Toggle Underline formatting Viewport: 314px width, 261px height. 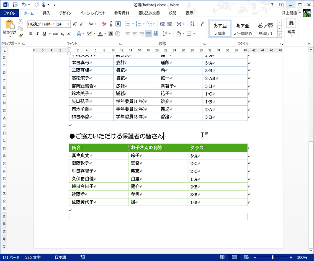click(44, 34)
